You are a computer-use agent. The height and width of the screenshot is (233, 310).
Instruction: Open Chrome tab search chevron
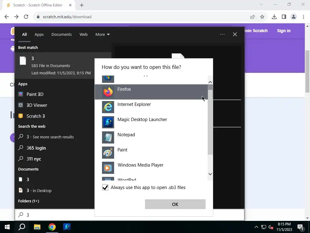(x=261, y=4)
